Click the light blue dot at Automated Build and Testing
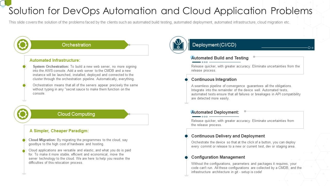This screenshot has width=330, height=186. (x=192, y=57)
